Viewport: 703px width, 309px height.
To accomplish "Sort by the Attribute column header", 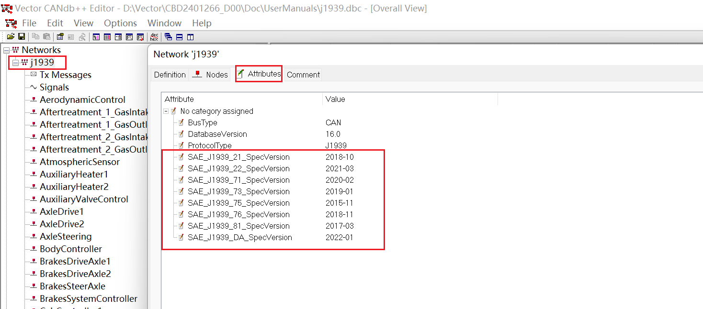I will coord(242,99).
